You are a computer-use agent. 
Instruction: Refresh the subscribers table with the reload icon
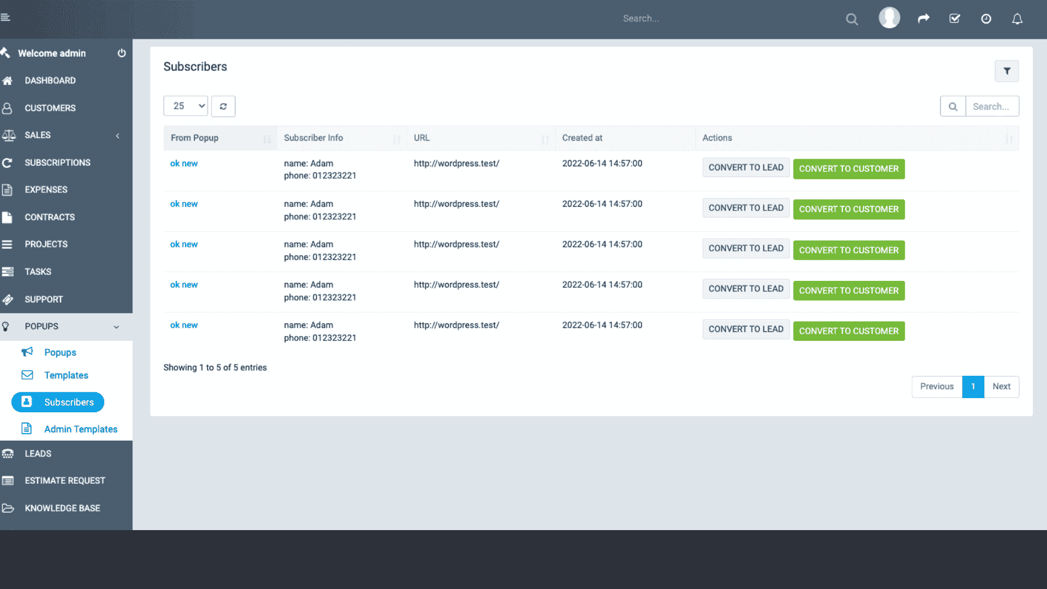(x=223, y=106)
